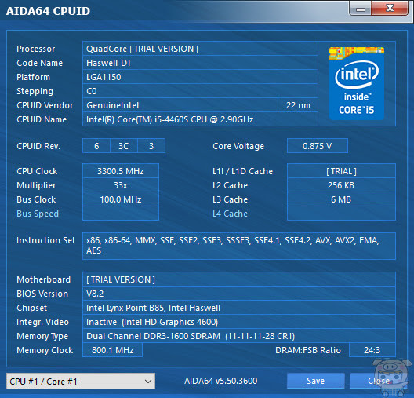Click the Core Voltage label
414x398 pixels.
(x=238, y=146)
